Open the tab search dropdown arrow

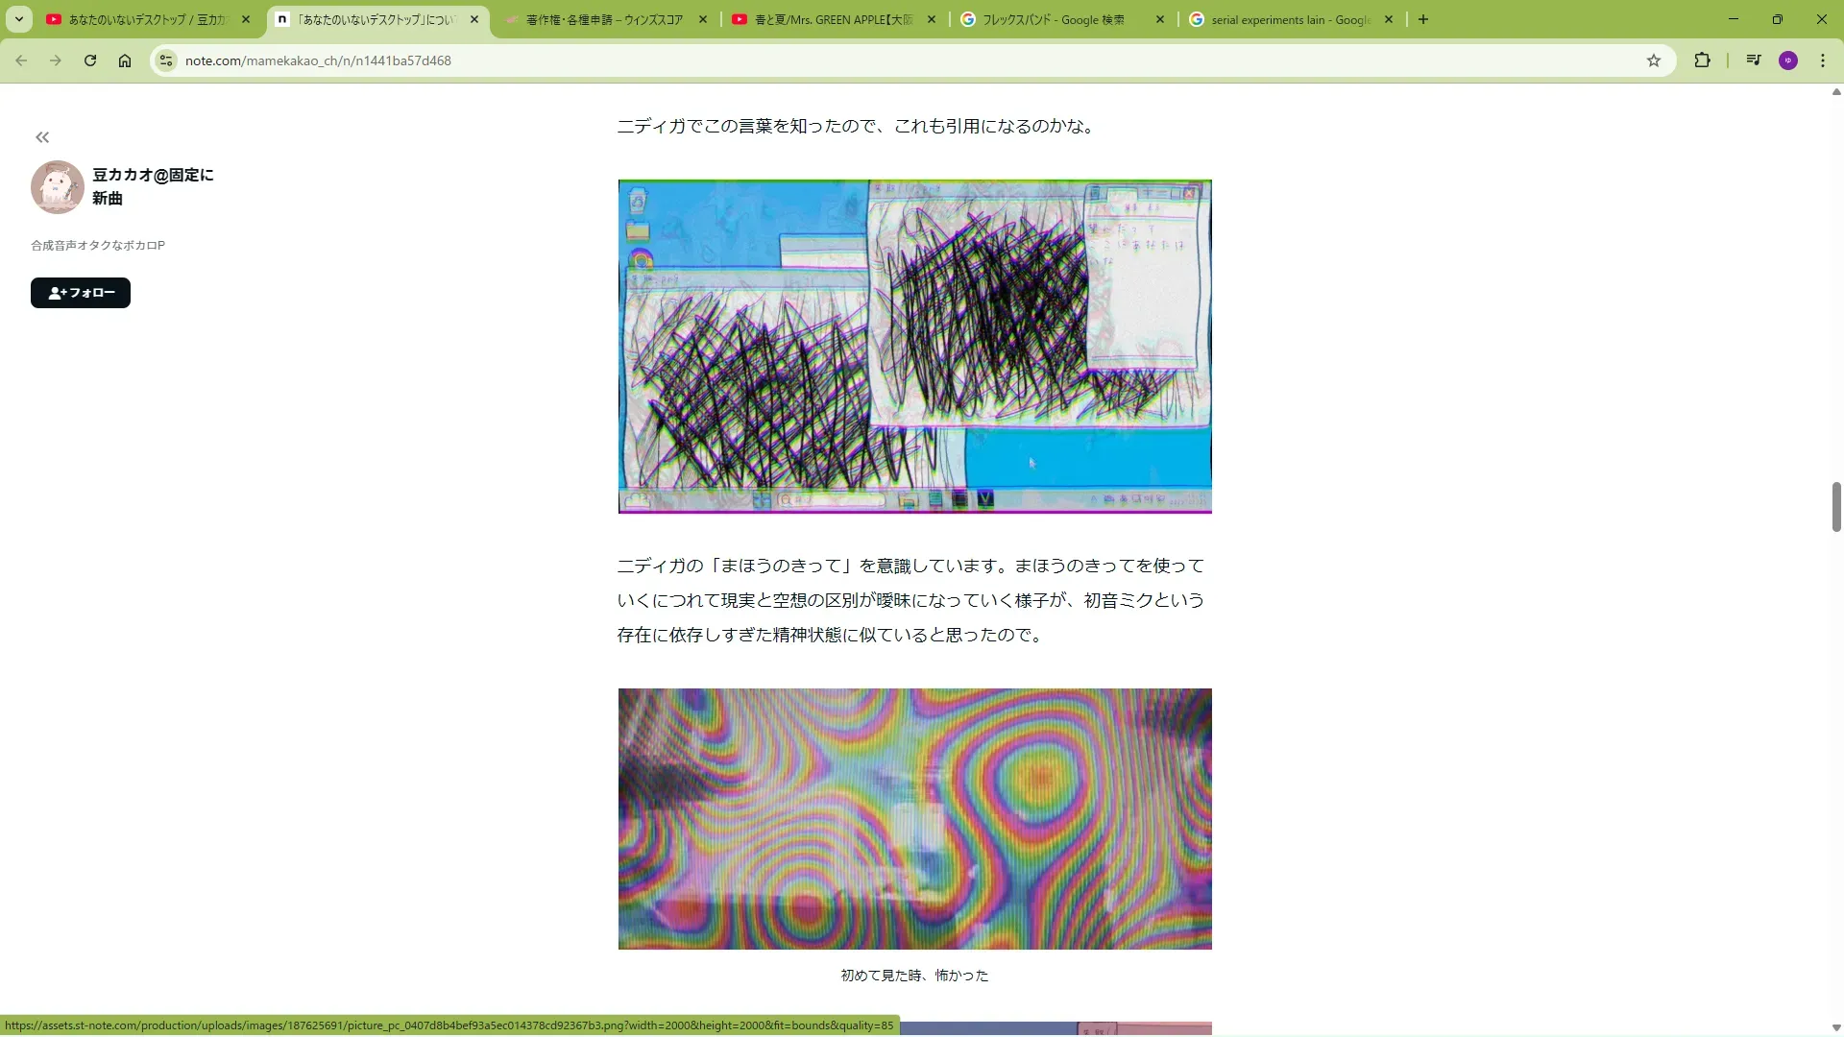(18, 19)
